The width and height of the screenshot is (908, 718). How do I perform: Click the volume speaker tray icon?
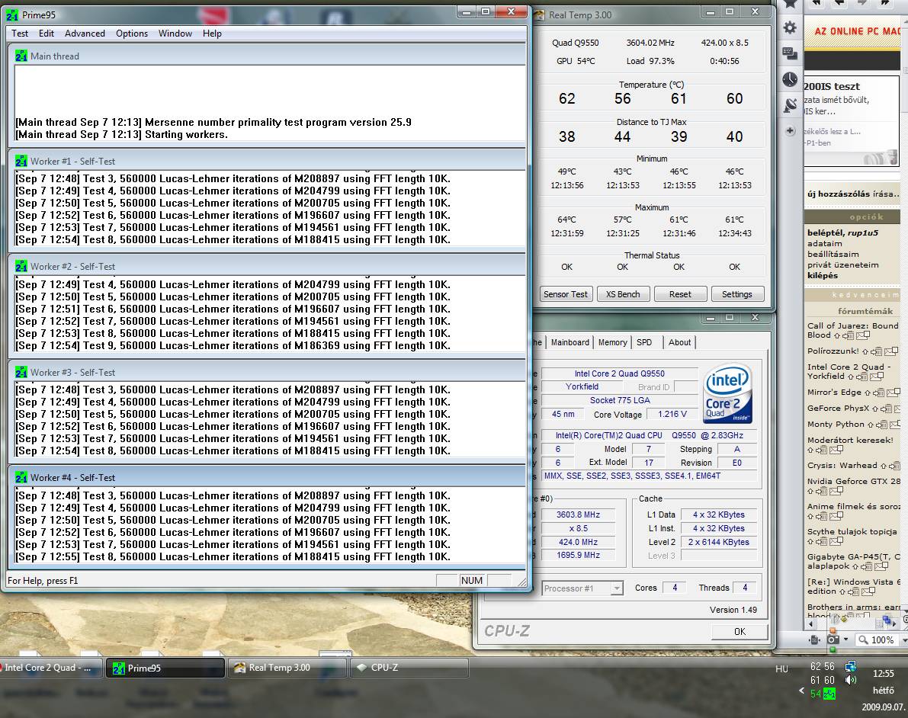(851, 680)
